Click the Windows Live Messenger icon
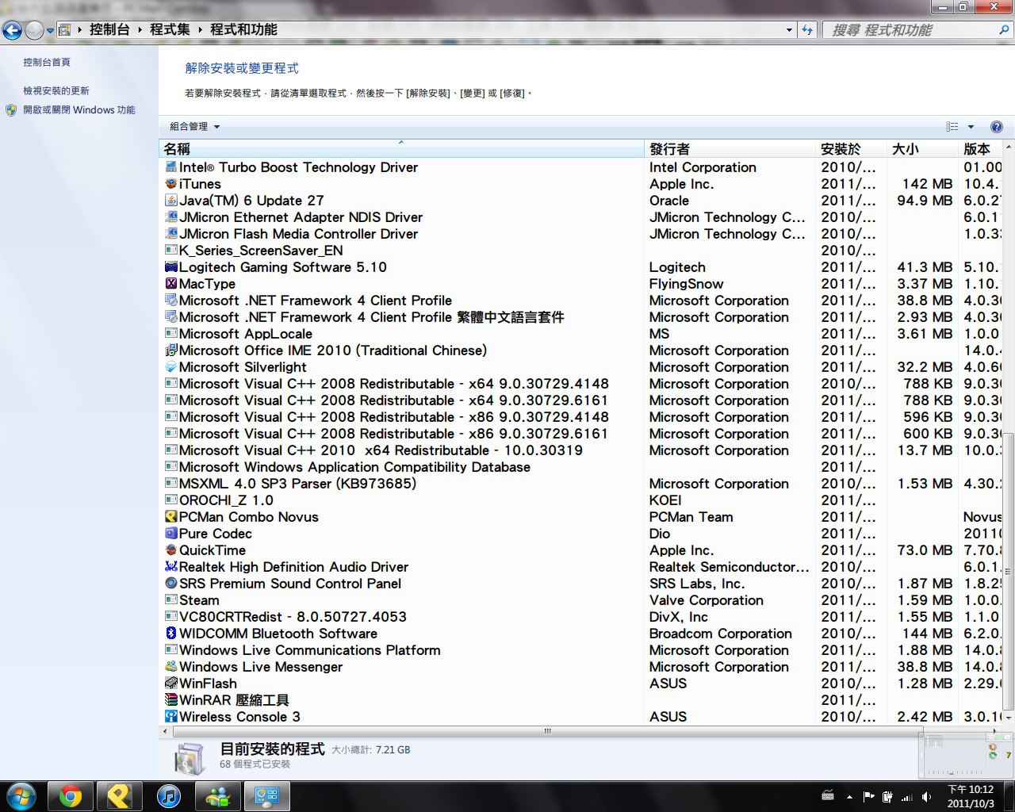The height and width of the screenshot is (812, 1015). 170,667
